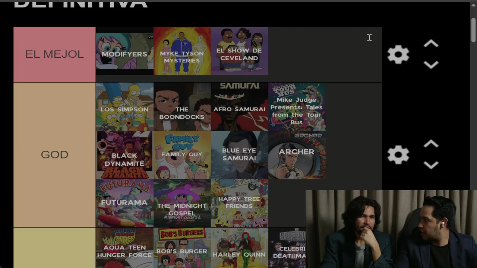Select Tales from the Tour Bus thumbnail

pyautogui.click(x=297, y=106)
